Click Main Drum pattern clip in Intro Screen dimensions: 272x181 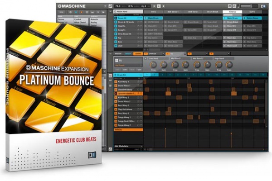tap(153, 18)
